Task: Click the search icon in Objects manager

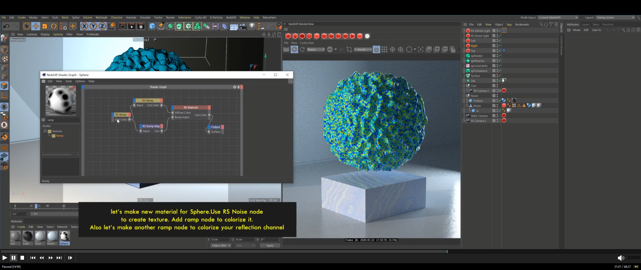Action: pos(541,25)
